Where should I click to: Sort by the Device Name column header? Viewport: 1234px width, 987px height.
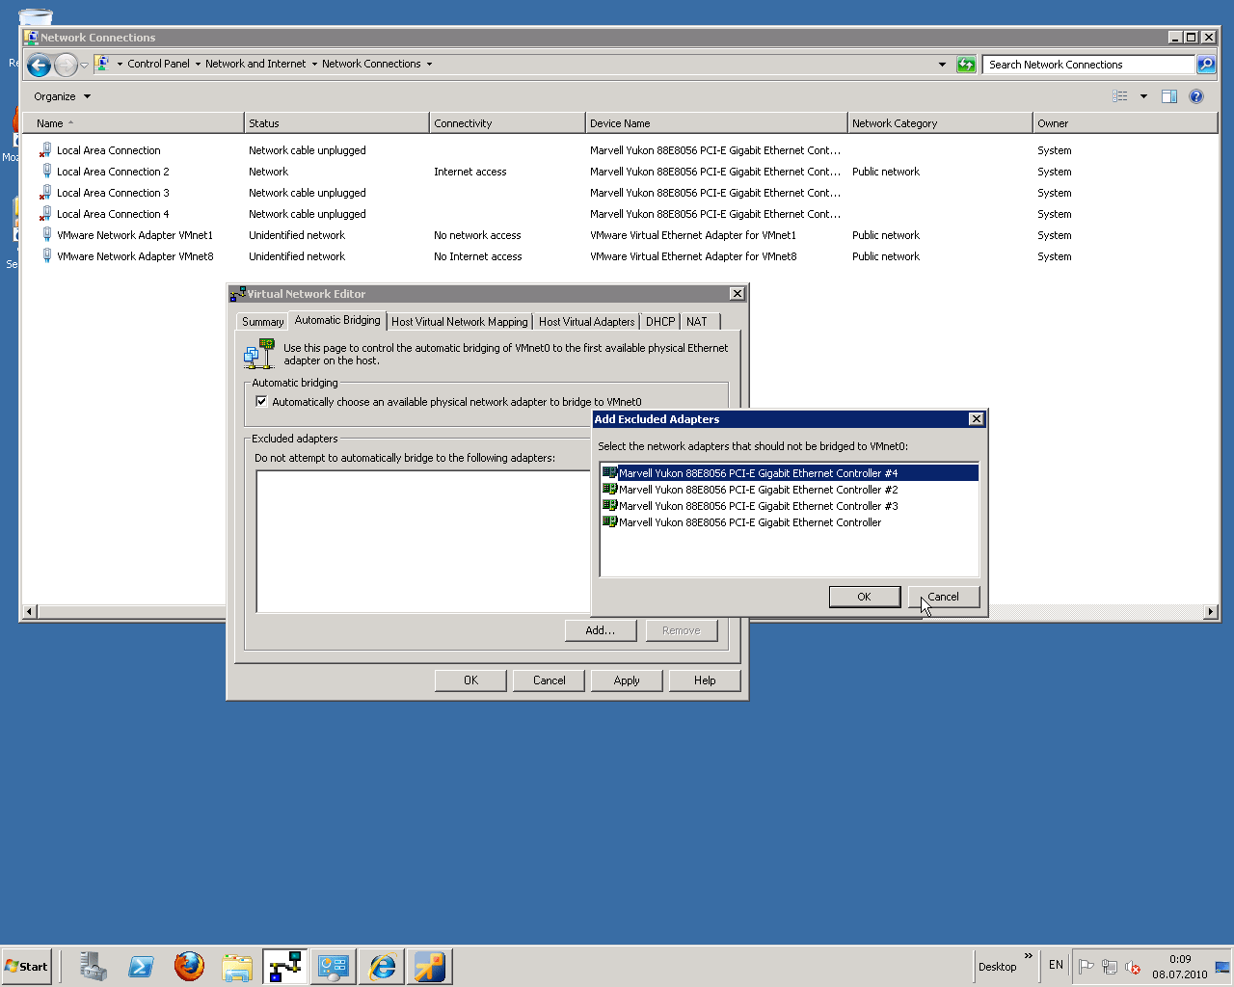pos(716,123)
